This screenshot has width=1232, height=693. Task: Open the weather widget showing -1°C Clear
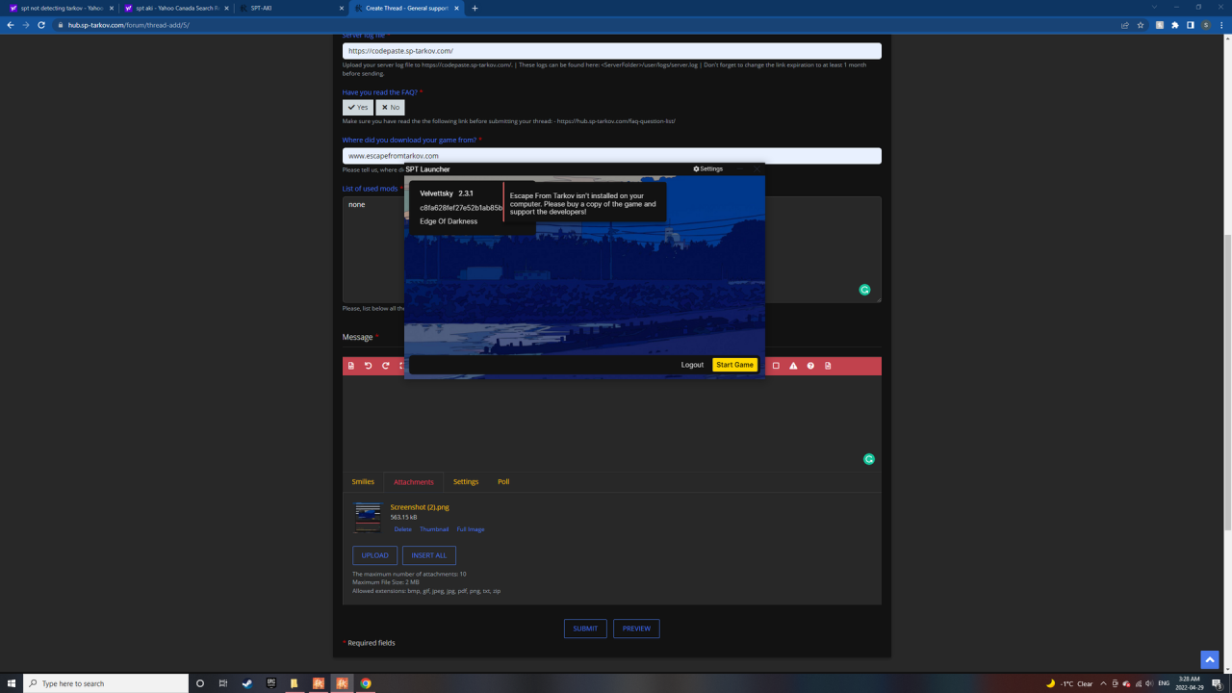click(1069, 683)
